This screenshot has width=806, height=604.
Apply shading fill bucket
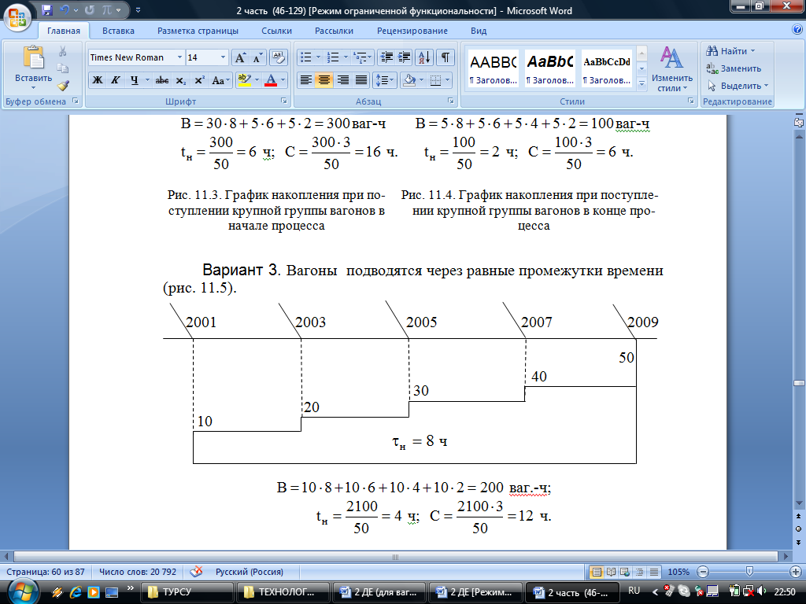[x=409, y=80]
